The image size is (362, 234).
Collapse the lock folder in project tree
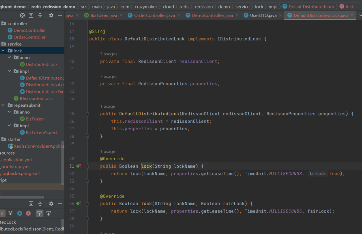click(3, 51)
